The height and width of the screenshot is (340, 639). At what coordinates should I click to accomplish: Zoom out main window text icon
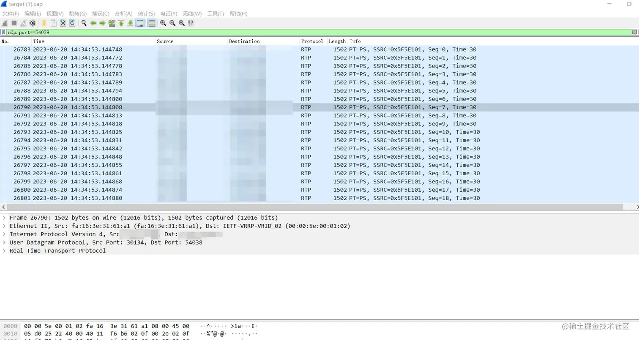tap(172, 23)
